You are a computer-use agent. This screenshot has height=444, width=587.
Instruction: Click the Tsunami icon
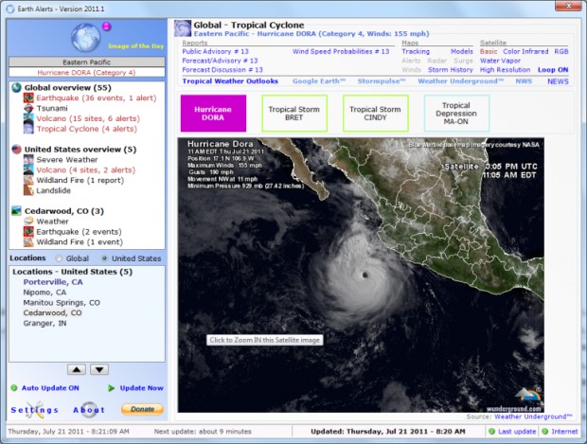point(28,109)
